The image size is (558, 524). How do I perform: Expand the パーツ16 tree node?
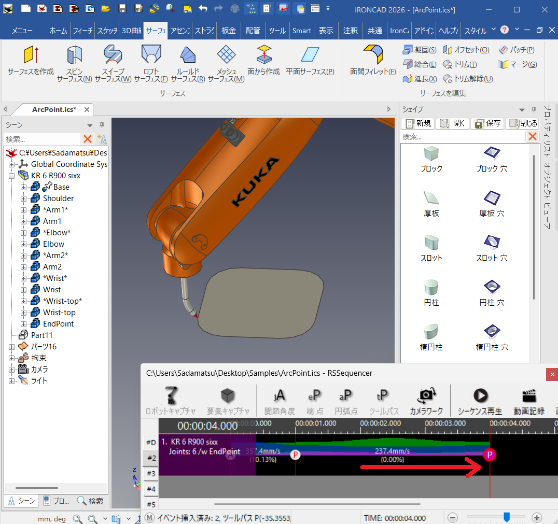pos(12,347)
